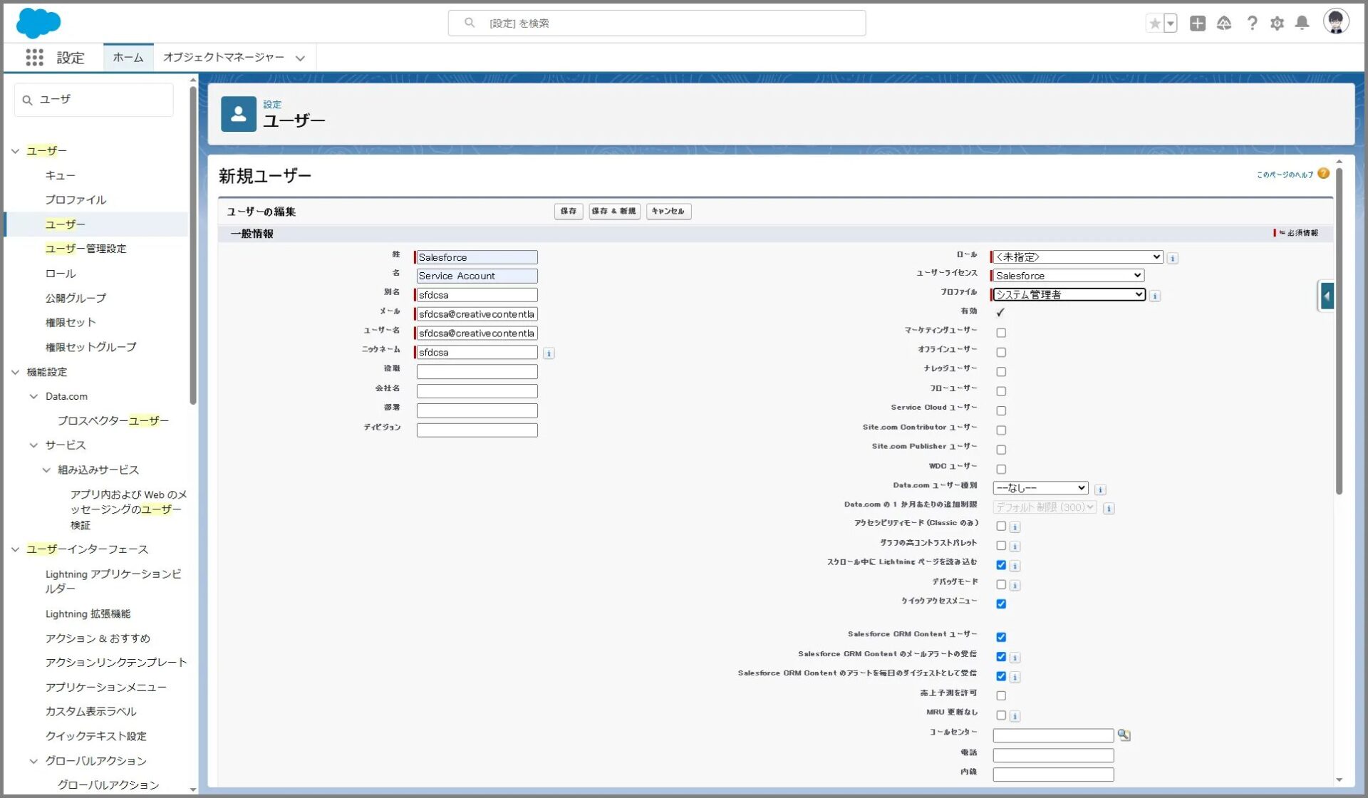Collapse the ユーザー tree section in sidebar
Screen dimensions: 1368x798
coord(15,151)
